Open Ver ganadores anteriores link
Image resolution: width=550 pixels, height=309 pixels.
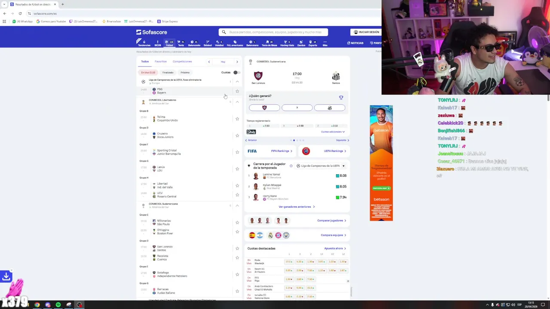tap(296, 207)
